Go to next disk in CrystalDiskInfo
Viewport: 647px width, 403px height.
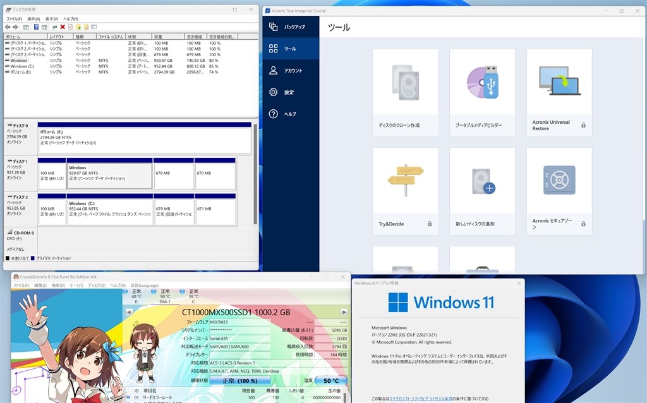(344, 312)
